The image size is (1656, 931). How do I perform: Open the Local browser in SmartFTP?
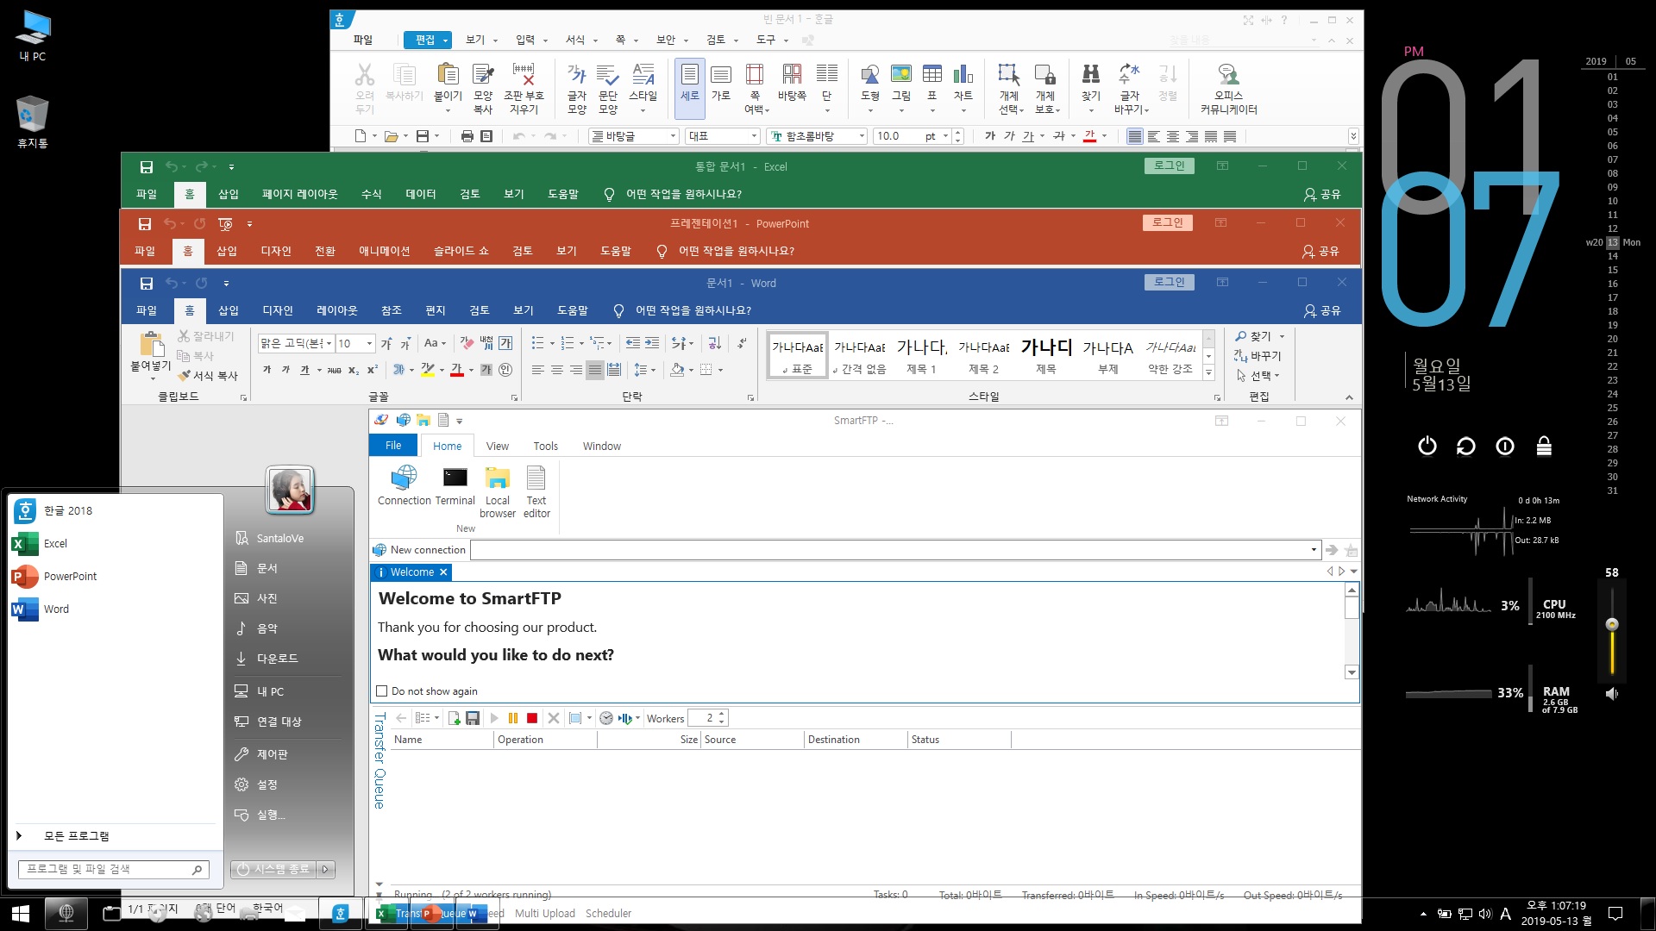pos(498,491)
